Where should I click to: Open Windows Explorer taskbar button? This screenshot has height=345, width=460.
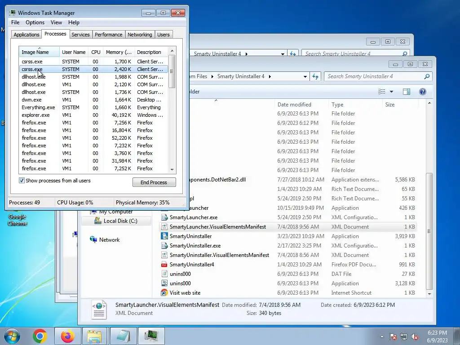94,336
